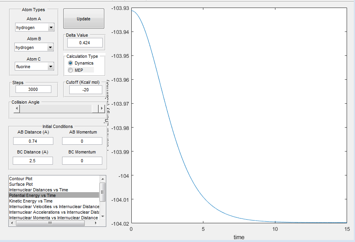Select Internuclear Accelerations vs Internuclear Distance
The image size is (355, 242).
pos(54,212)
